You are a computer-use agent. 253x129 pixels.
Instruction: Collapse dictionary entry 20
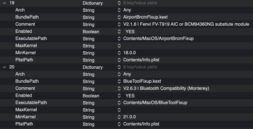pos(4,67)
